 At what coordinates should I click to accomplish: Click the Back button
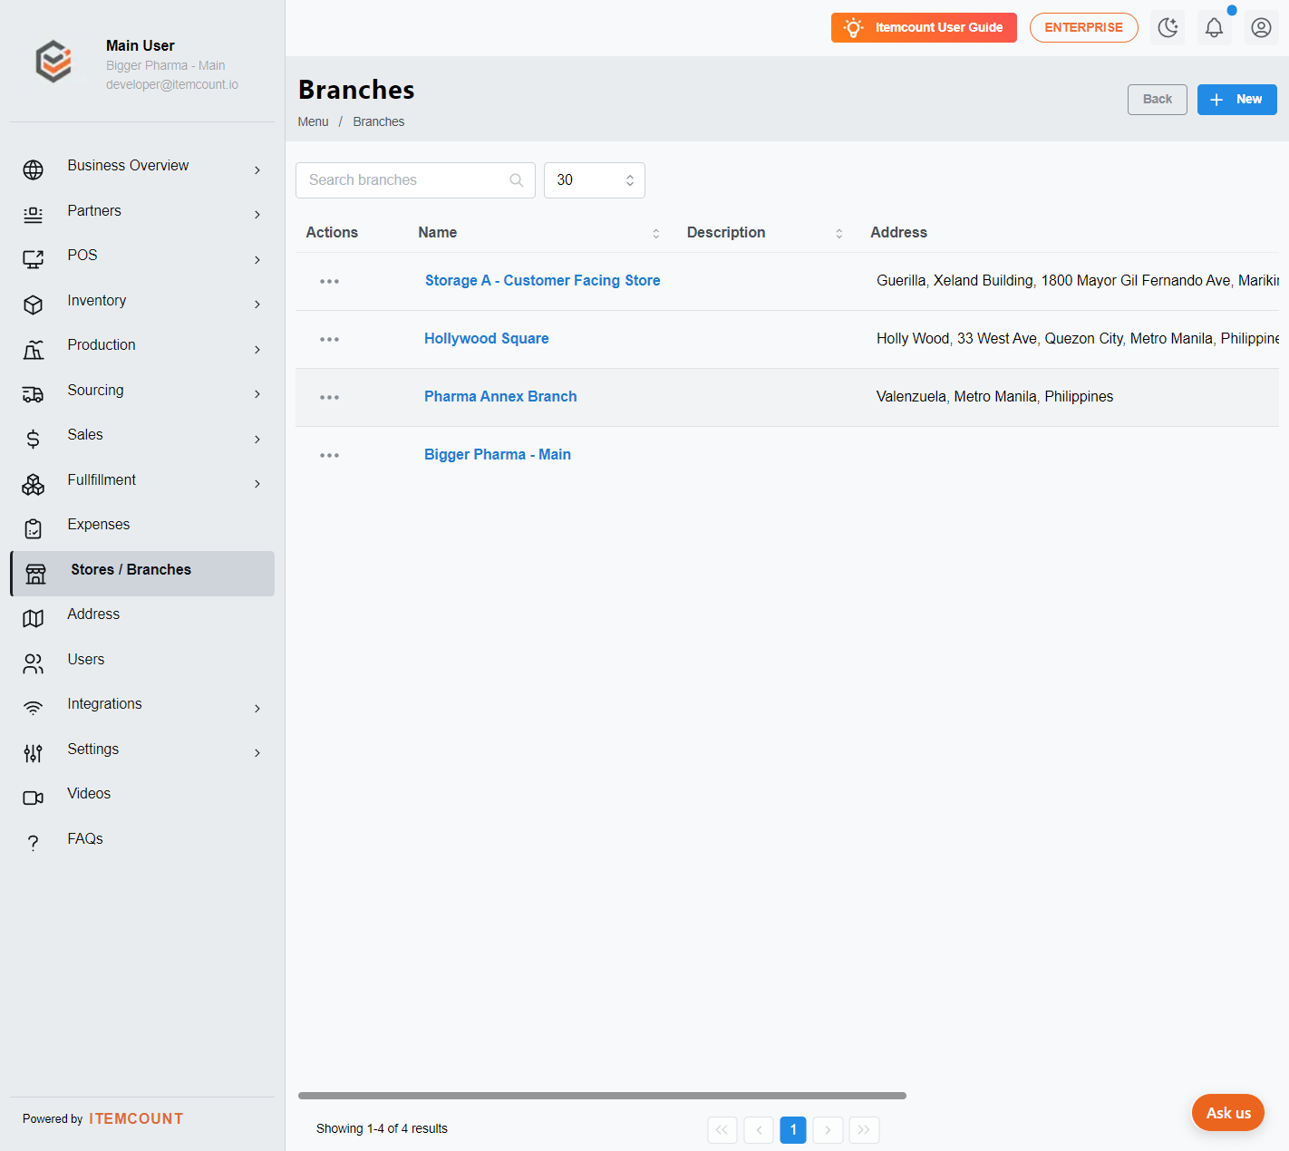[1158, 100]
